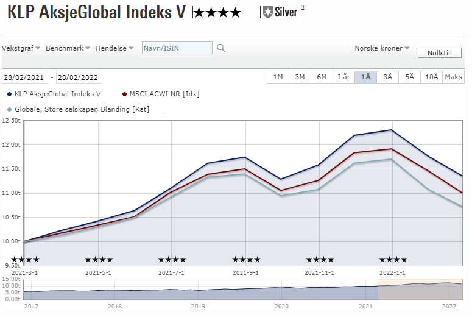Click the star rating marker at 2021-7-1
The width and height of the screenshot is (472, 317).
pyautogui.click(x=172, y=260)
